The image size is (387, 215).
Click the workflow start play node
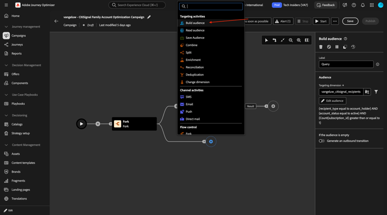click(82, 124)
